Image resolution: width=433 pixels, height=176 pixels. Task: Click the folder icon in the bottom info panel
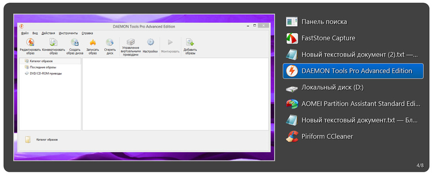point(28,140)
